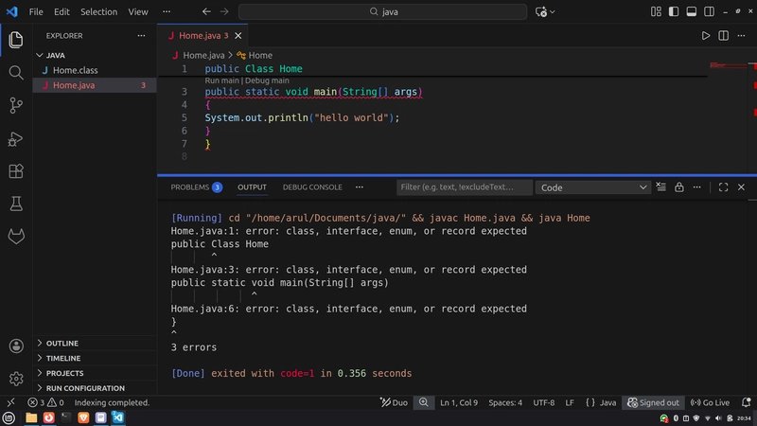Clear the output panel

pos(660,187)
